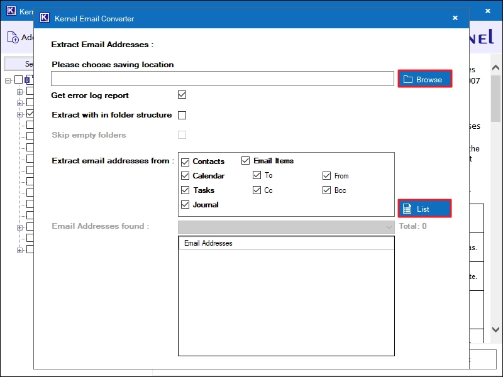Image resolution: width=503 pixels, height=377 pixels.
Task: Toggle the To checkbox
Action: click(x=257, y=175)
